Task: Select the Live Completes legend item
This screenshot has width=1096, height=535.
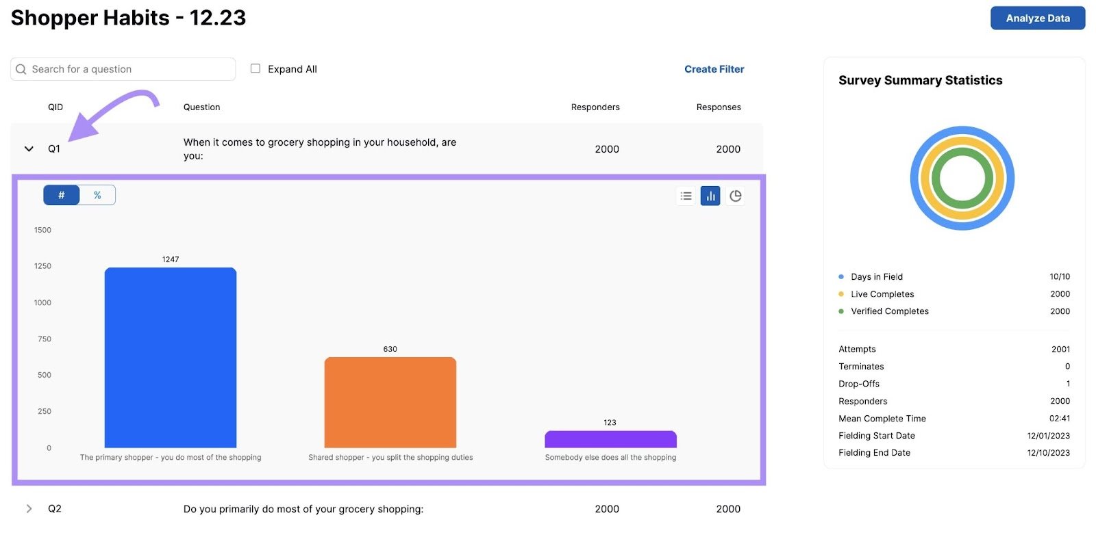Action: (x=882, y=294)
